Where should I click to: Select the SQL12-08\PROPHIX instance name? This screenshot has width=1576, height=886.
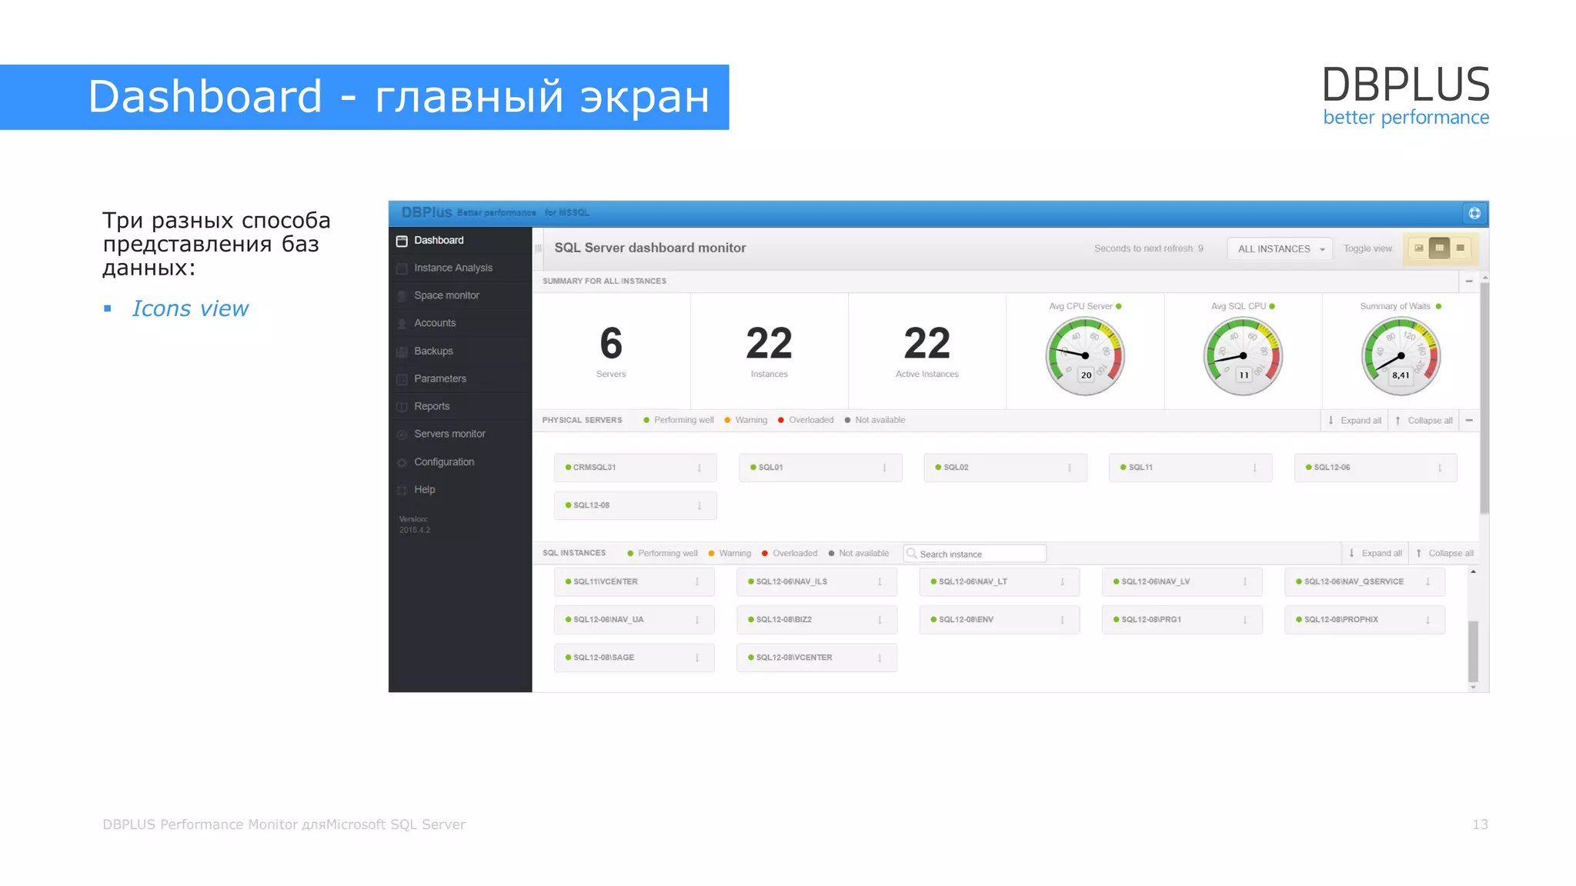point(1341,620)
